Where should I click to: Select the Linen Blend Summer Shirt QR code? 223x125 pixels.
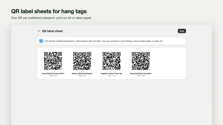point(53,61)
